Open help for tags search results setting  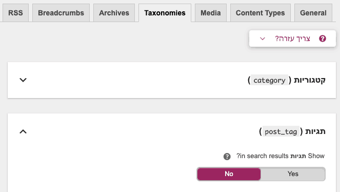pos(227,157)
